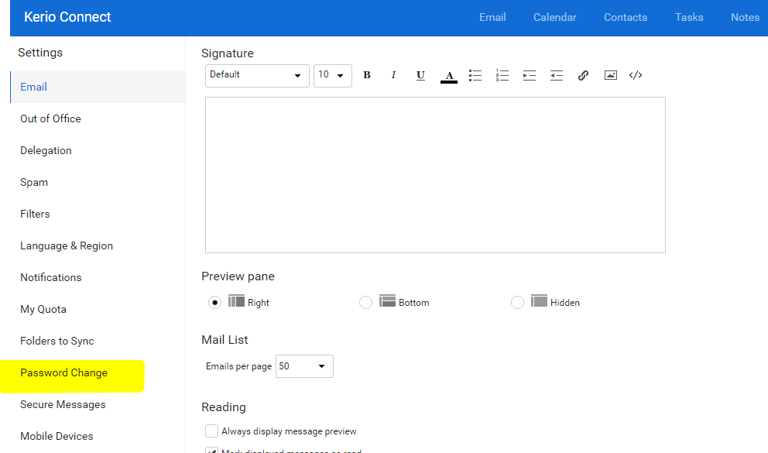Screen dimensions: 768x453
Task: Expand the font size 10 dropdown
Action: [x=332, y=75]
